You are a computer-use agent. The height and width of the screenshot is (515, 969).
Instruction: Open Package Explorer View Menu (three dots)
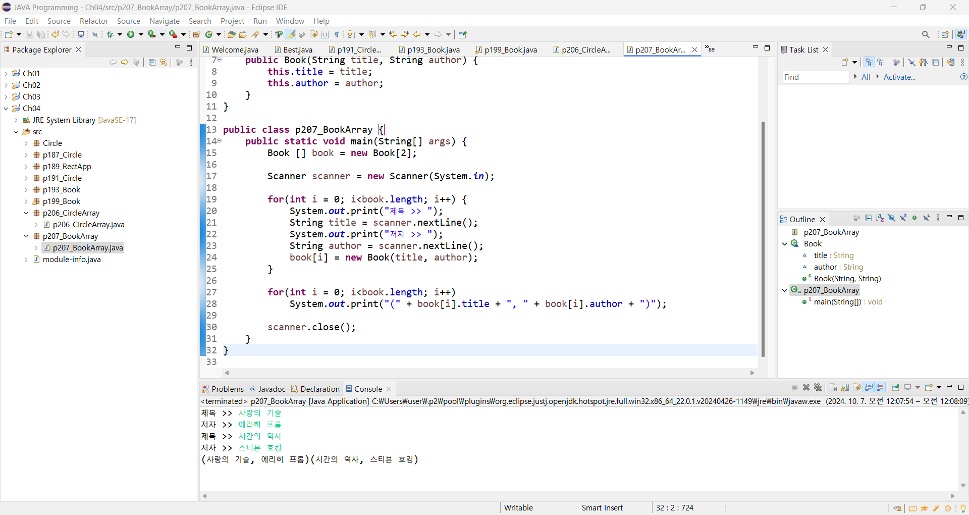[191, 62]
